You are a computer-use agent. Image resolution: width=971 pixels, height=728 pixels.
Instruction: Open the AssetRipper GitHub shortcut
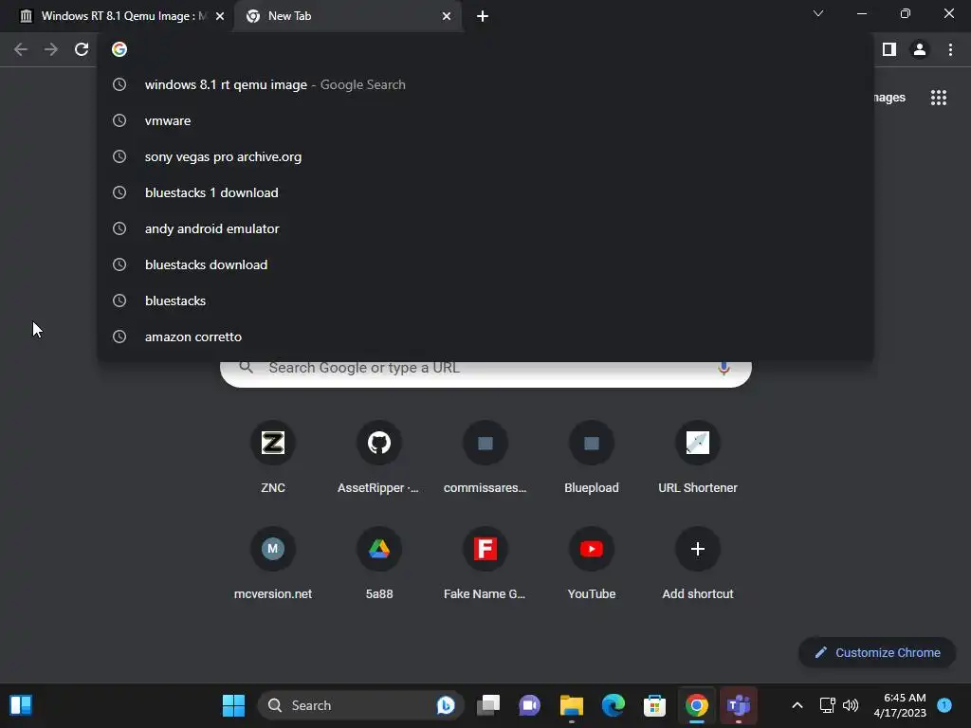coord(379,457)
